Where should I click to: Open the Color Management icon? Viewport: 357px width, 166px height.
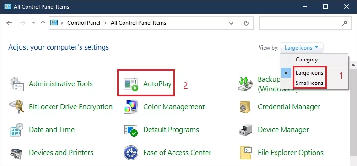tap(131, 107)
